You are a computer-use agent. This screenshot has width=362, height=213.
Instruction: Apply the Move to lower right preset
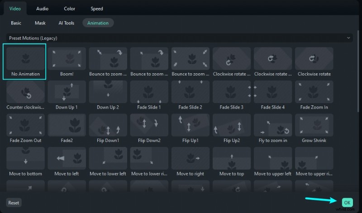pyautogui.click(x=149, y=161)
